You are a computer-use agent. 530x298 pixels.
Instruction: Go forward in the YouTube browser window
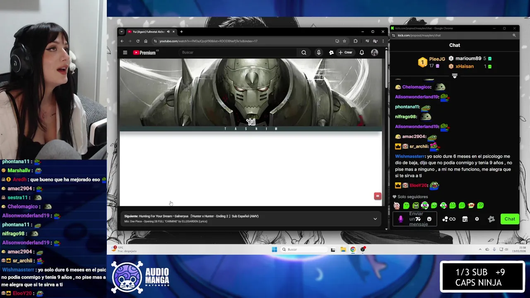pyautogui.click(x=130, y=41)
